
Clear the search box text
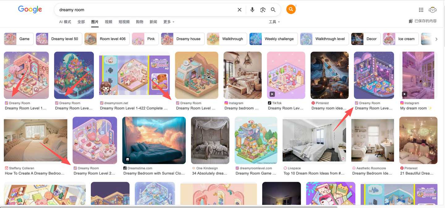[239, 10]
